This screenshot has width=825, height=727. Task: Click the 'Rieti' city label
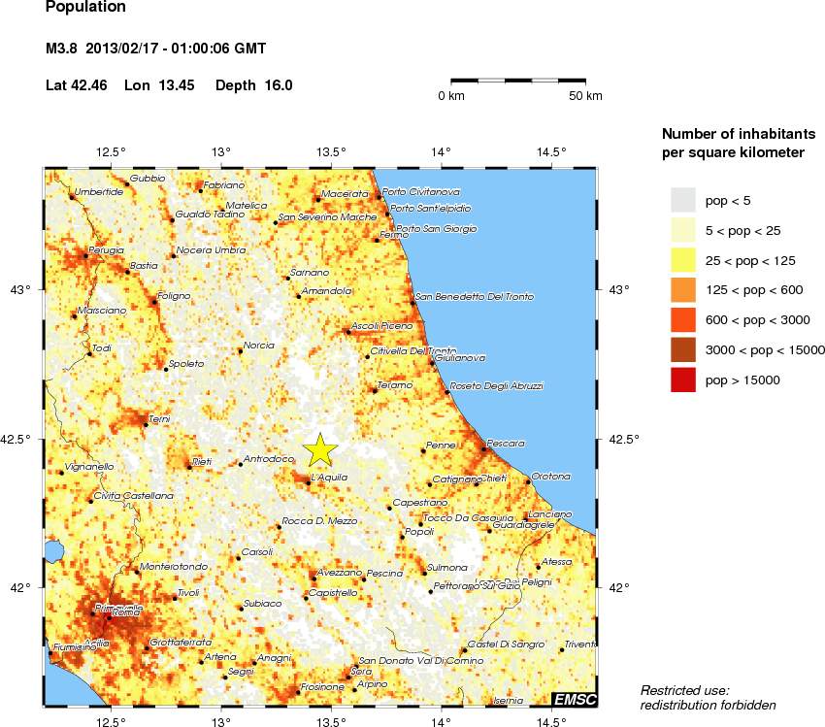202,462
